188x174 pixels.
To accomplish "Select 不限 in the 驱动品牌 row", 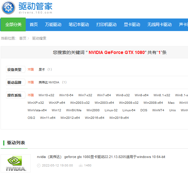I will click(31, 82).
